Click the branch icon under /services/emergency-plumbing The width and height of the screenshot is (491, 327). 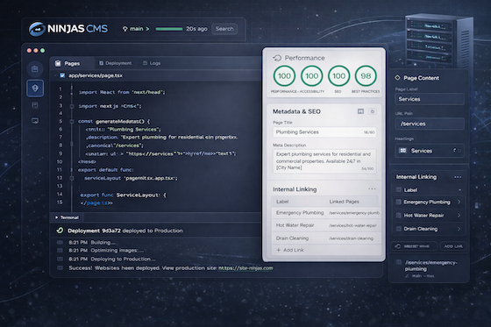pos(407,276)
